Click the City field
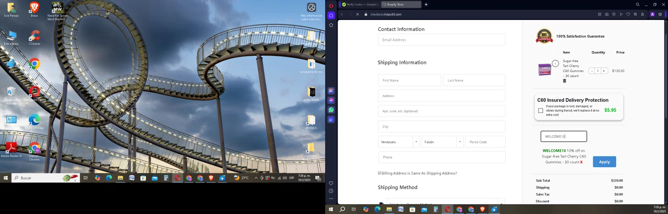 tap(442, 126)
